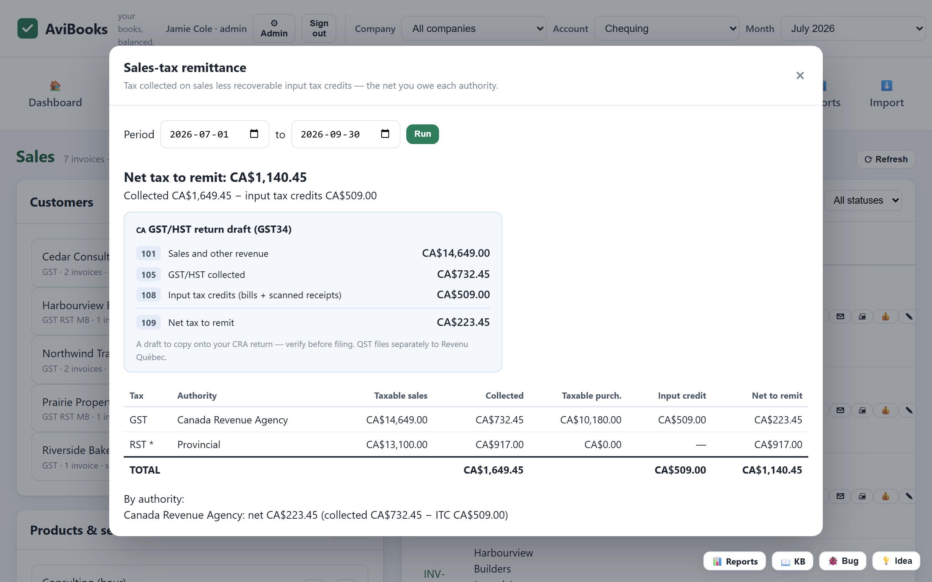Click the Taxable sales column header
The height and width of the screenshot is (582, 932).
[x=400, y=396]
